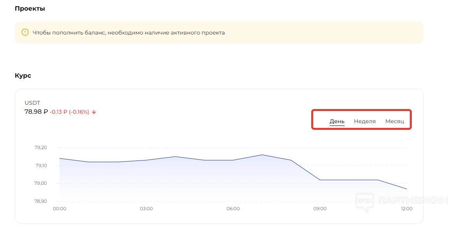This screenshot has height=233, width=468.
Task: Click the -0.13 ₽ (-0.16%) change text
Action: pos(70,112)
